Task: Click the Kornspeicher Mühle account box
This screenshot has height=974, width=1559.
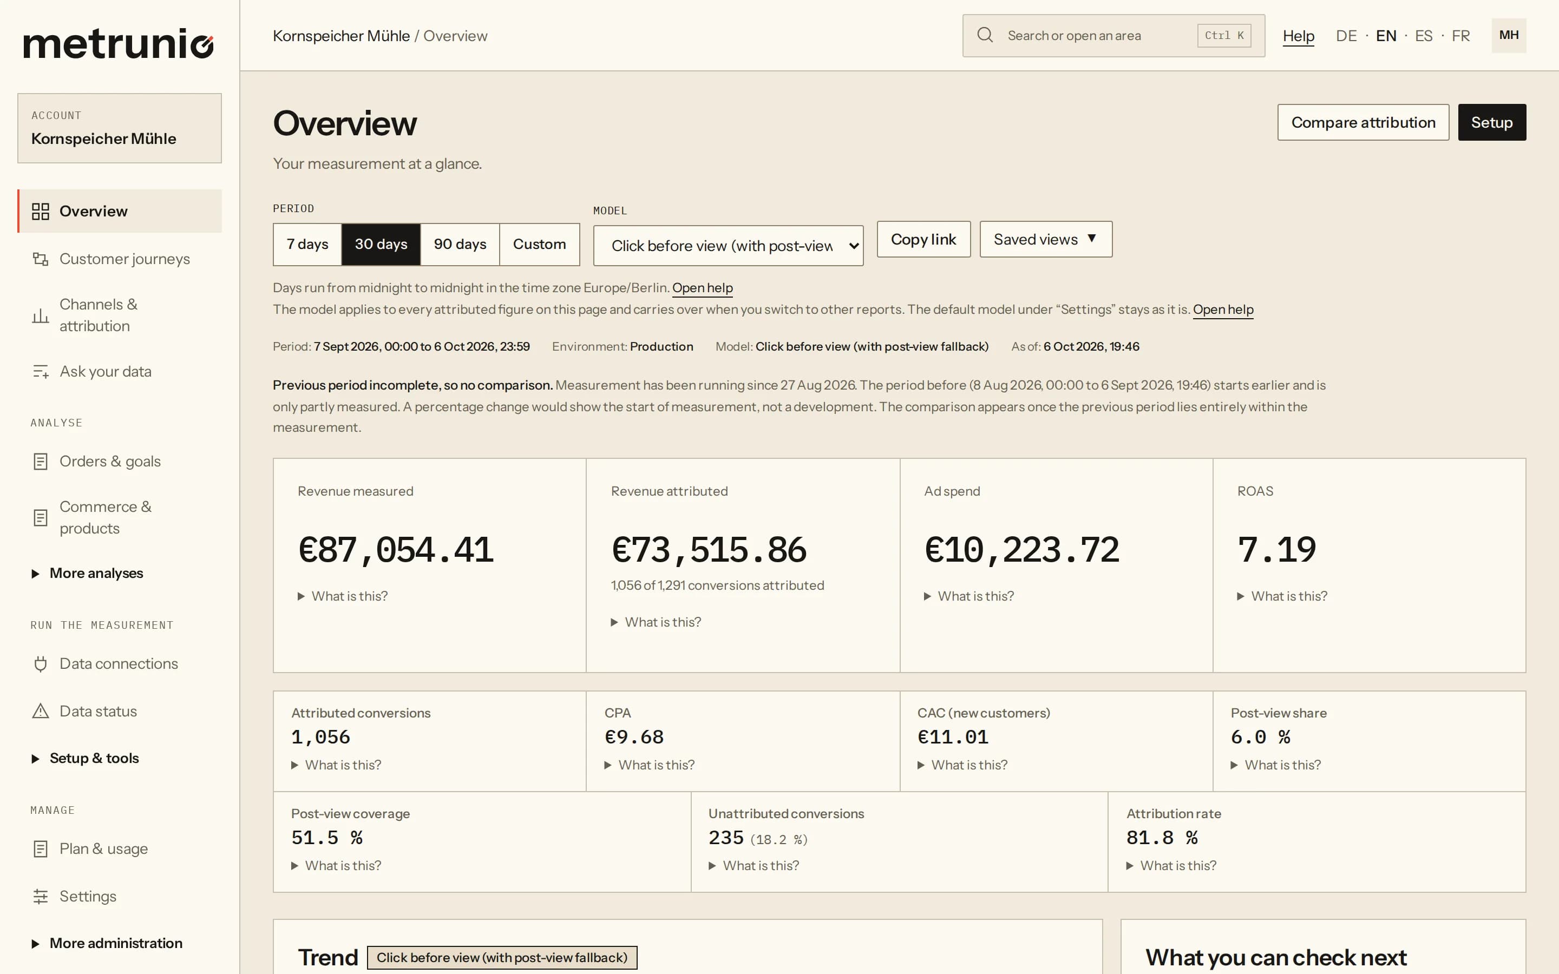Action: click(x=120, y=128)
